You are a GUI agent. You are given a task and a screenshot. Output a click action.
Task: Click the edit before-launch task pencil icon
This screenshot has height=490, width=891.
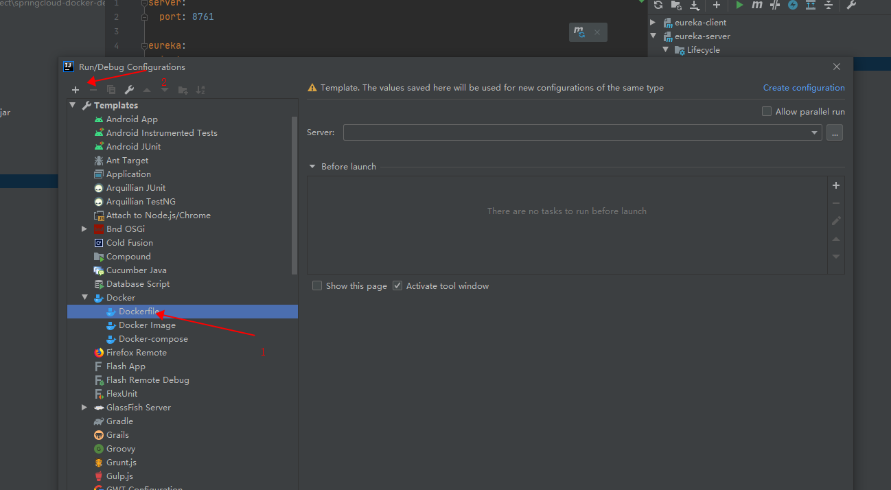(x=836, y=221)
